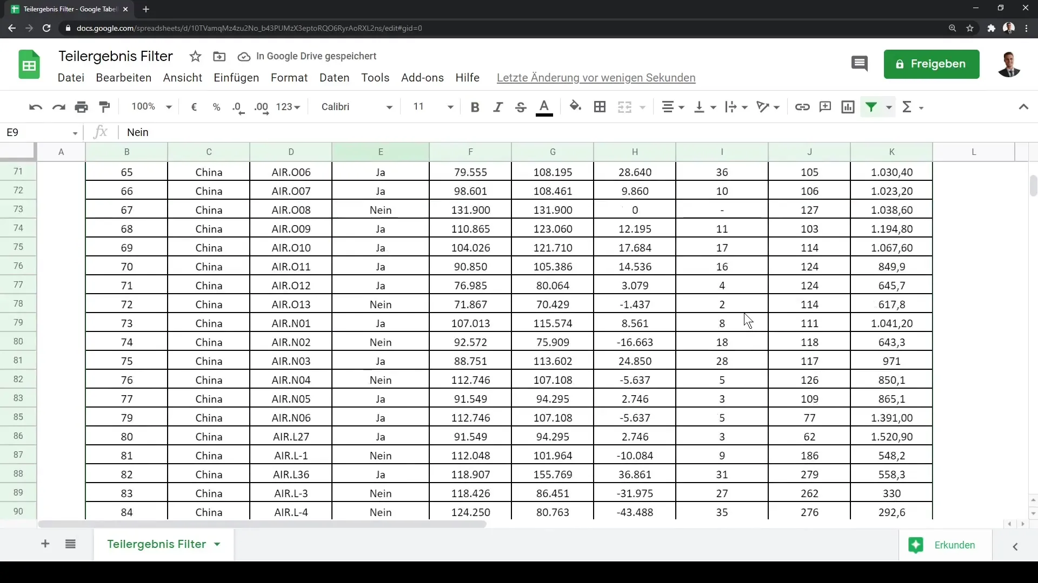Add a new sheet with plus icon
Image resolution: width=1038 pixels, height=583 pixels.
45,544
